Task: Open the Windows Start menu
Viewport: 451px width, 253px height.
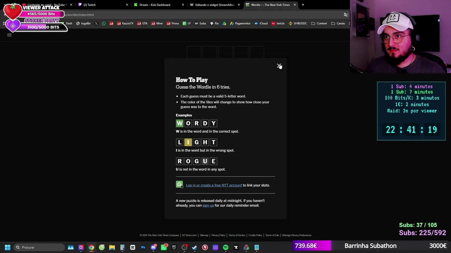Action: coord(7,247)
